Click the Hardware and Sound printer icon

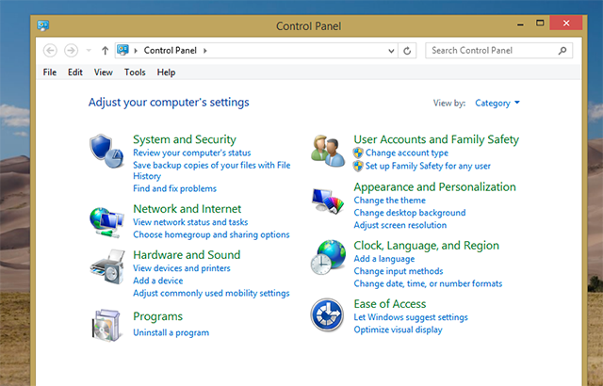(105, 268)
